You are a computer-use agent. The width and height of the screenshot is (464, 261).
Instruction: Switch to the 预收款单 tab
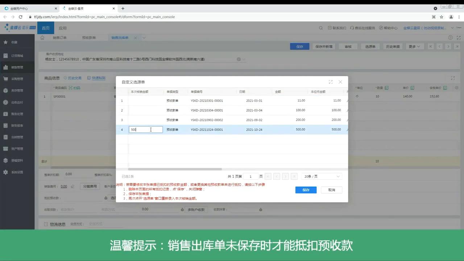tap(89, 37)
